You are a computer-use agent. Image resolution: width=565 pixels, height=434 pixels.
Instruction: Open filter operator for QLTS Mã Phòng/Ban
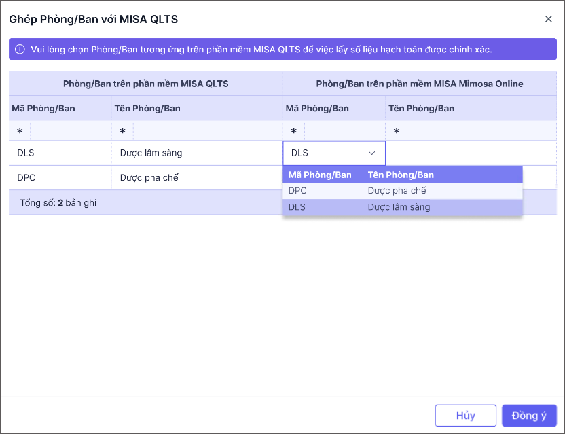20,131
